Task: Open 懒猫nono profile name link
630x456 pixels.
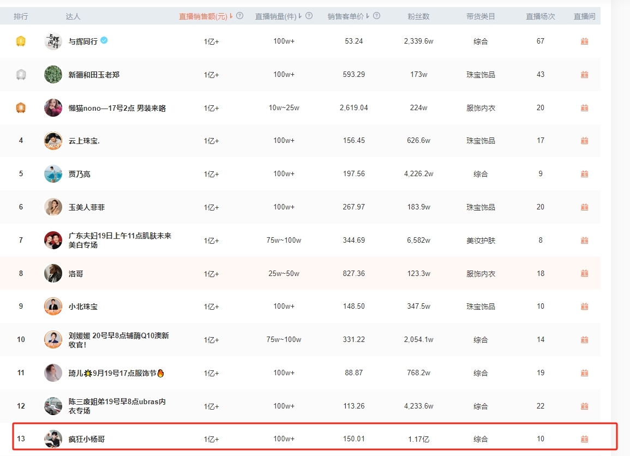Action: point(117,108)
